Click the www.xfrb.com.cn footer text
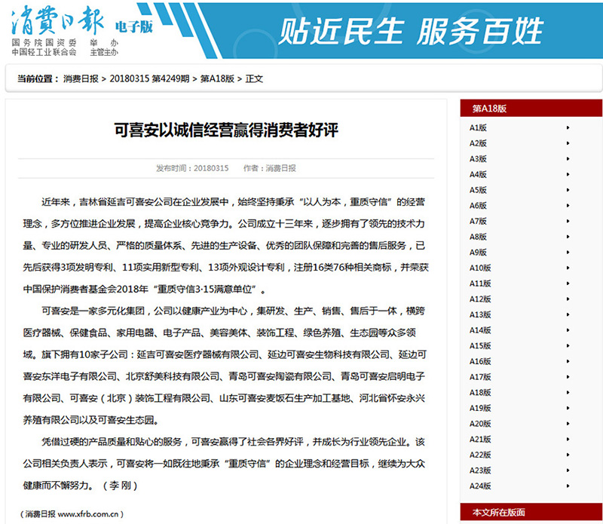Viewport: 603px width, 524px height. (x=88, y=514)
